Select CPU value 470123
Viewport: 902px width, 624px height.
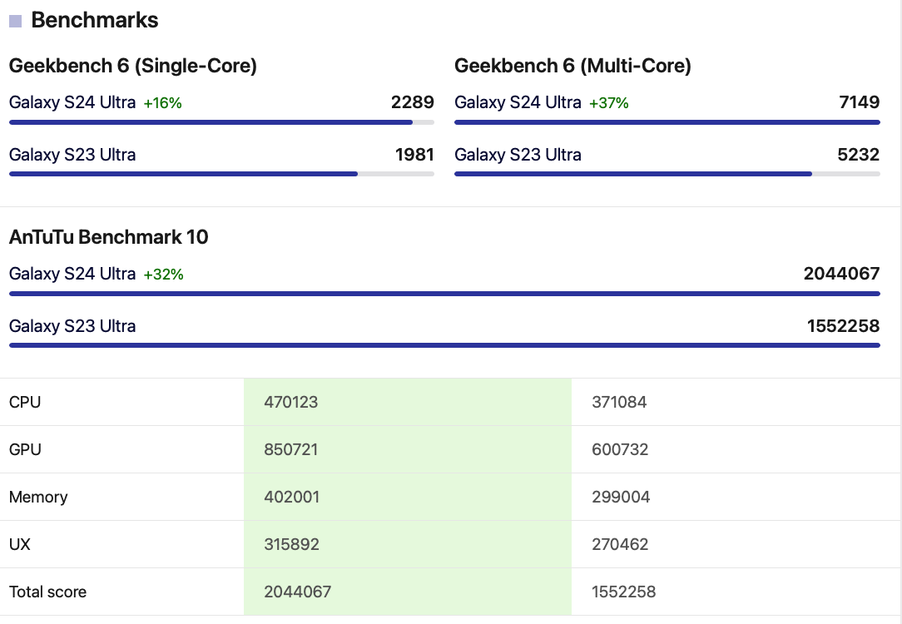pyautogui.click(x=290, y=402)
